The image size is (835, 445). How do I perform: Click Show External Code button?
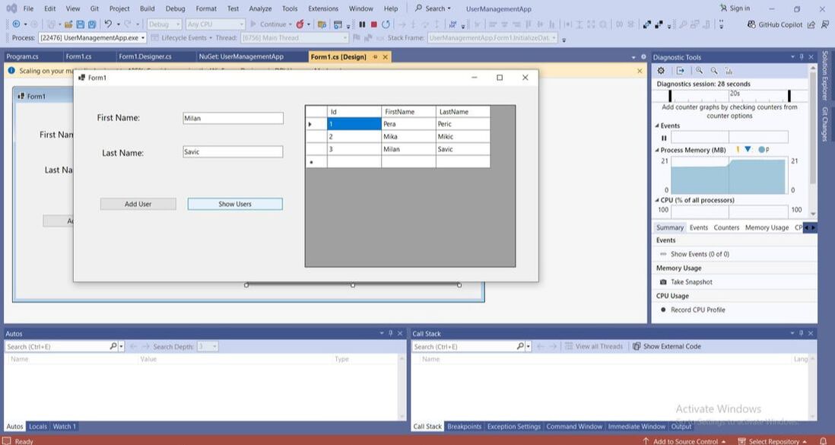tap(667, 346)
